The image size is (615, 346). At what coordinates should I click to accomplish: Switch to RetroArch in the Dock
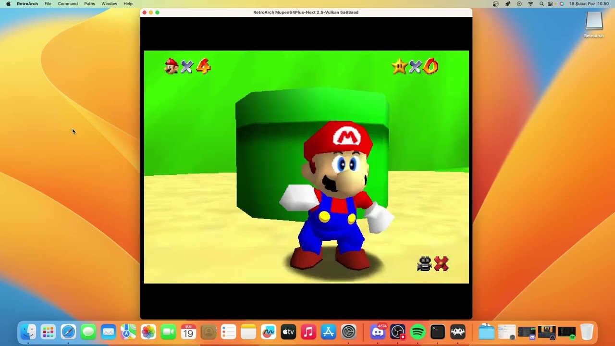(458, 332)
